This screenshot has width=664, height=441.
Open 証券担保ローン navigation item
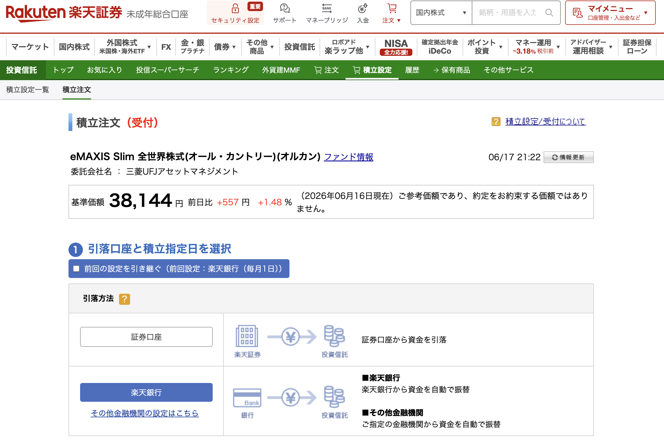(637, 47)
